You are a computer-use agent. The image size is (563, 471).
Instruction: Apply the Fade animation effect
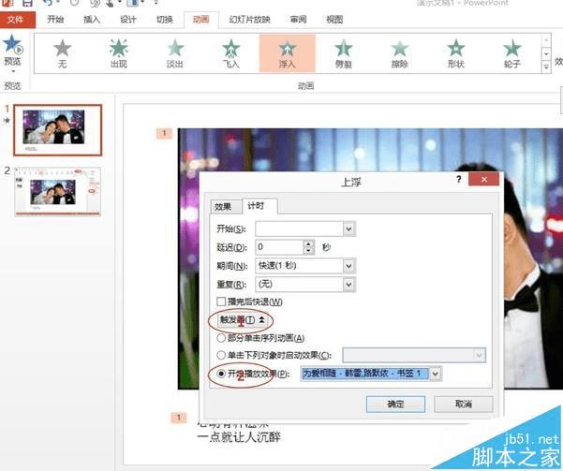coord(175,53)
